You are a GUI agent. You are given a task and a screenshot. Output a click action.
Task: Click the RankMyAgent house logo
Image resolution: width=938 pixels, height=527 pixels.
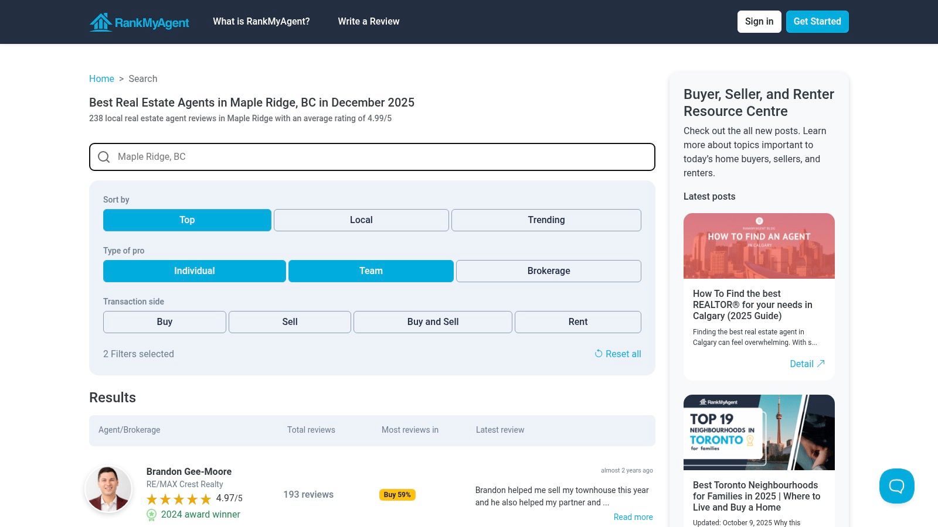[x=139, y=22]
